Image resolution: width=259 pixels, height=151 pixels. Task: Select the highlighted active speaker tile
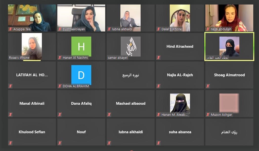pos(229,46)
